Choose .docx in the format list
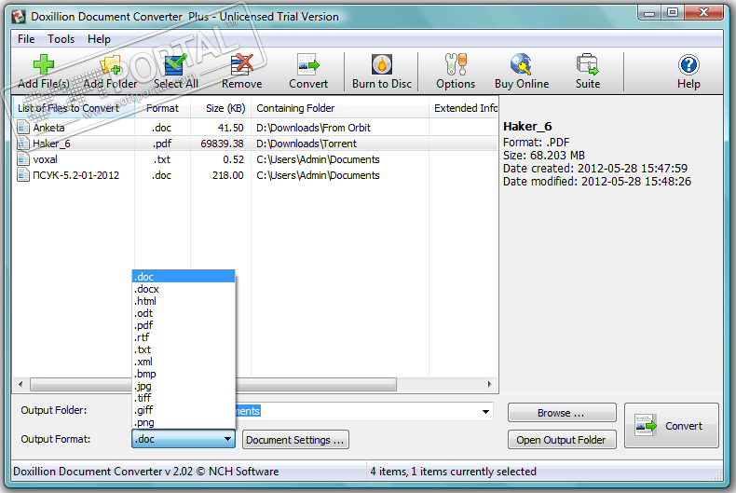Image resolution: width=736 pixels, height=493 pixels. [x=184, y=289]
